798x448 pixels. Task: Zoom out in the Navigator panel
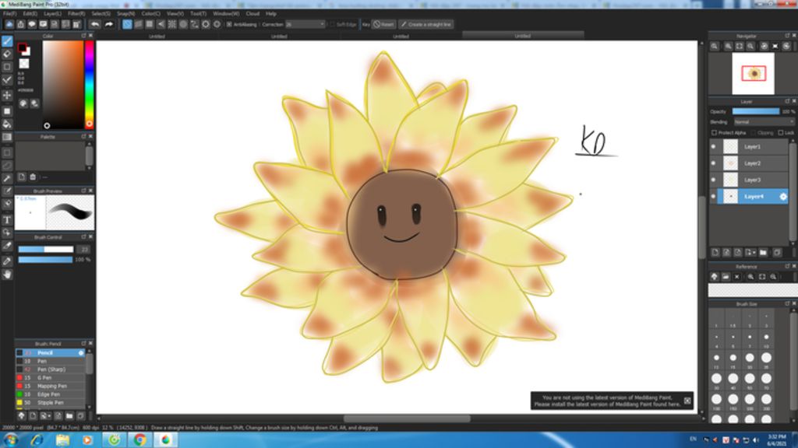coord(750,46)
